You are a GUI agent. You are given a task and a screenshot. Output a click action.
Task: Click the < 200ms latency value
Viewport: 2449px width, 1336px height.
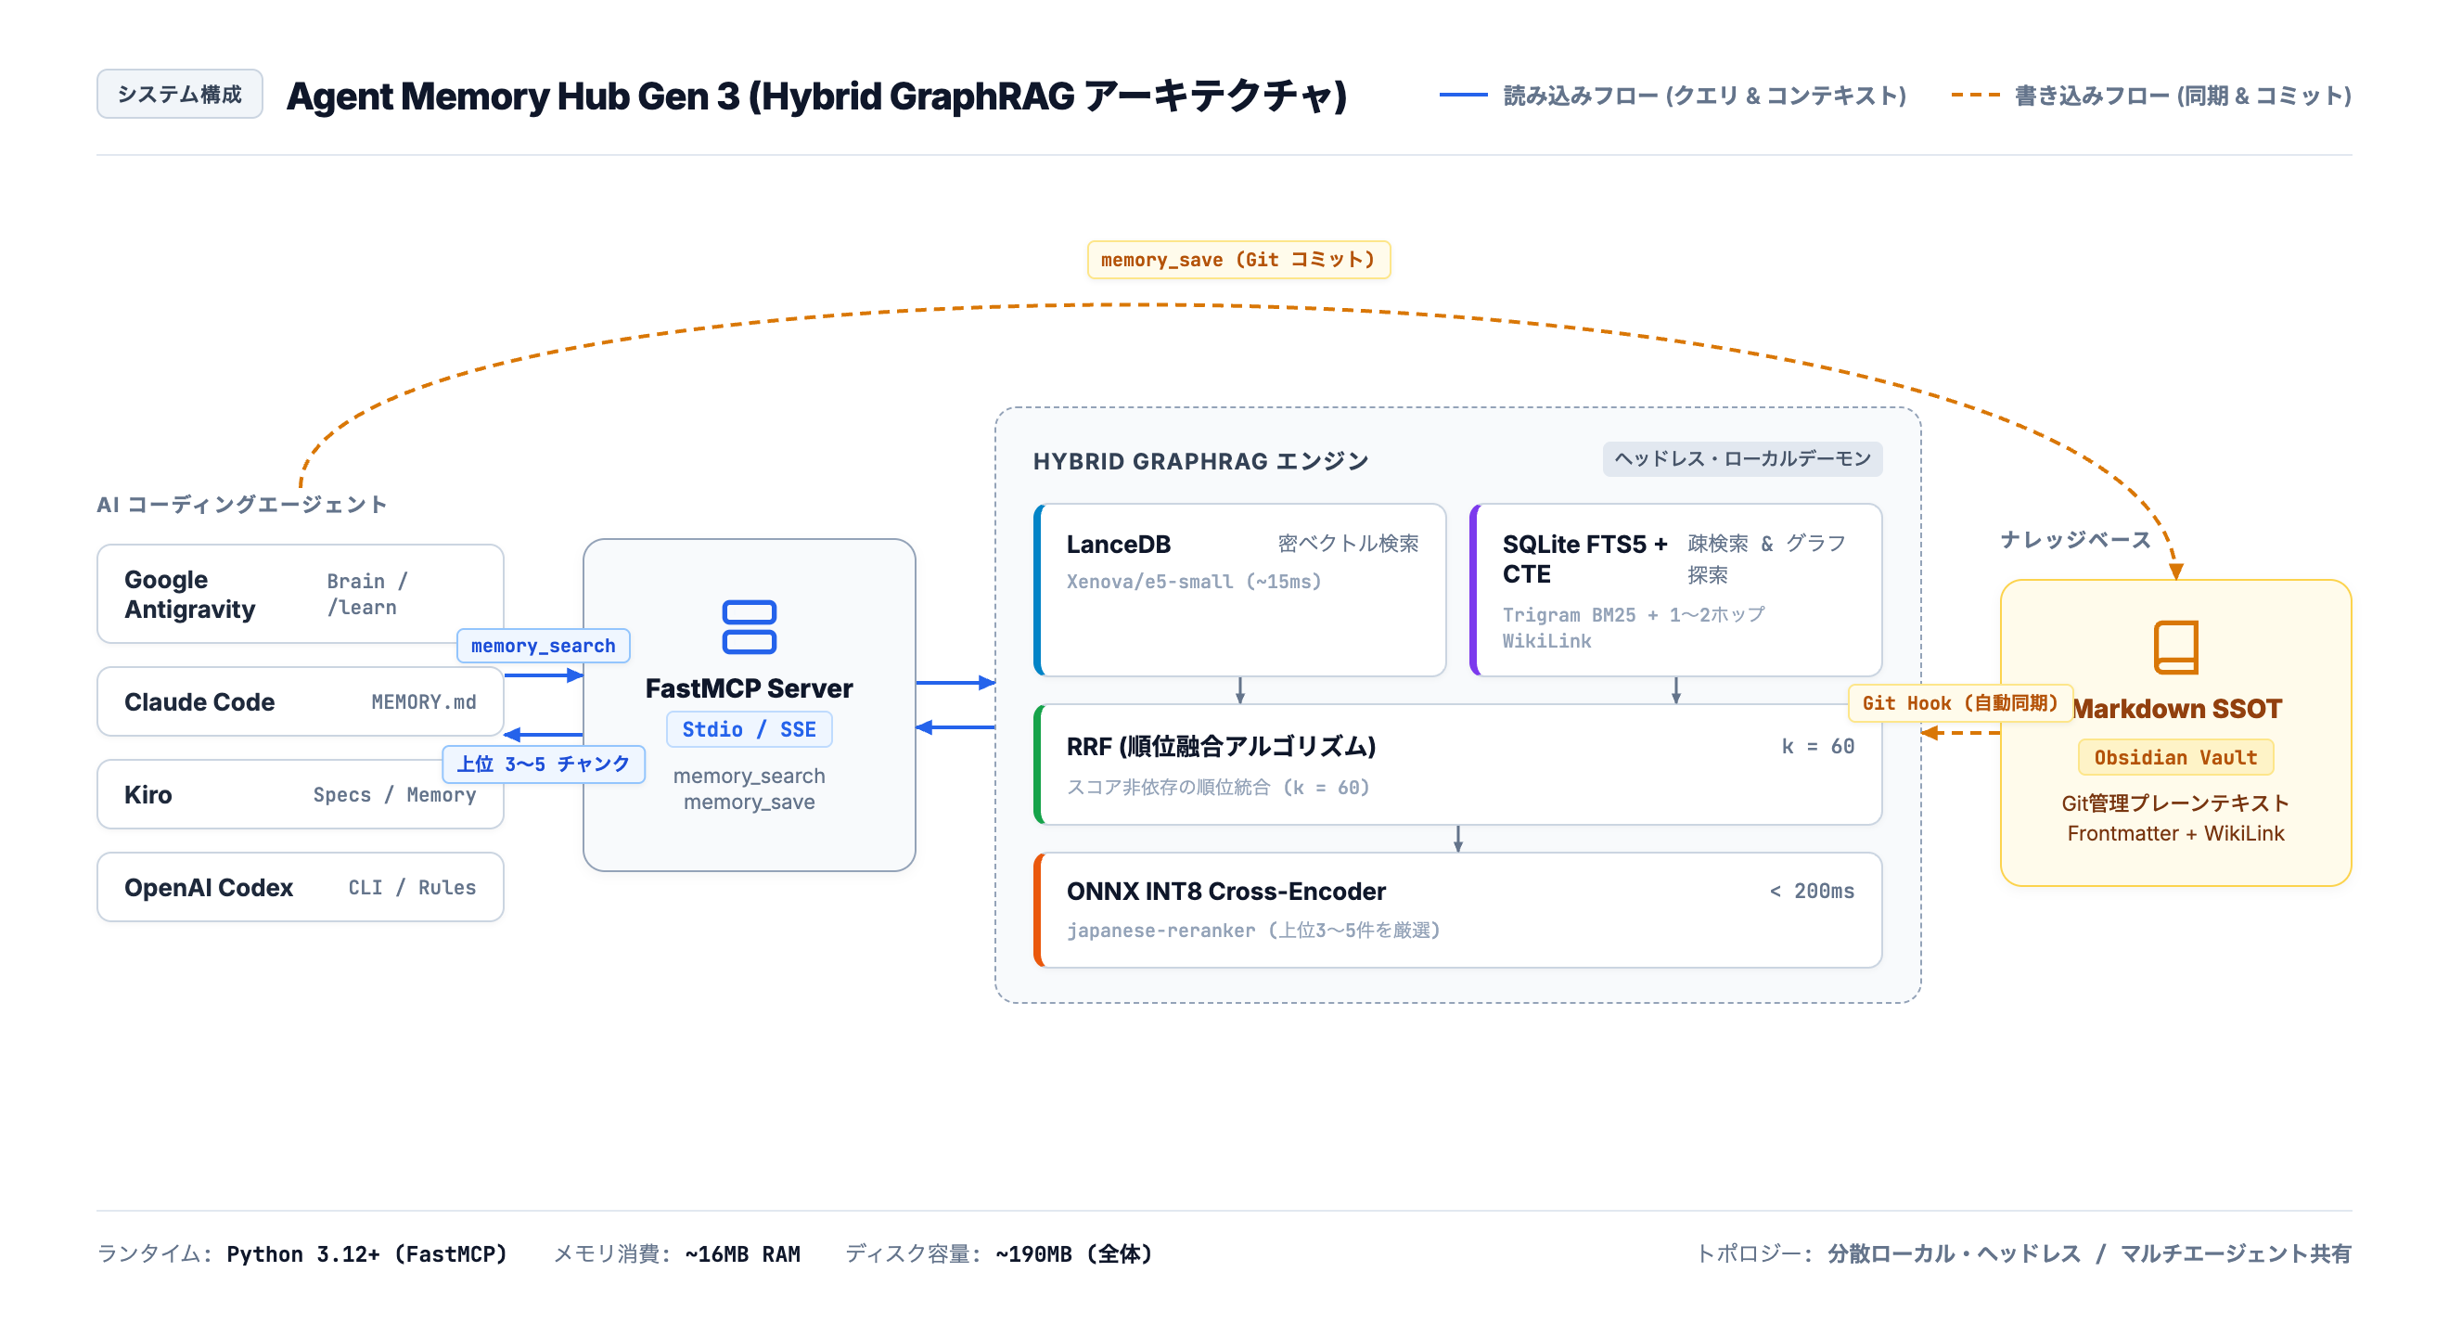click(1812, 891)
